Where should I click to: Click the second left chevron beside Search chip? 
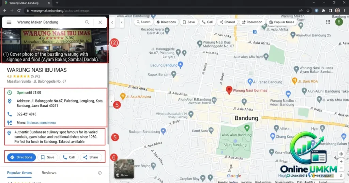122,22
